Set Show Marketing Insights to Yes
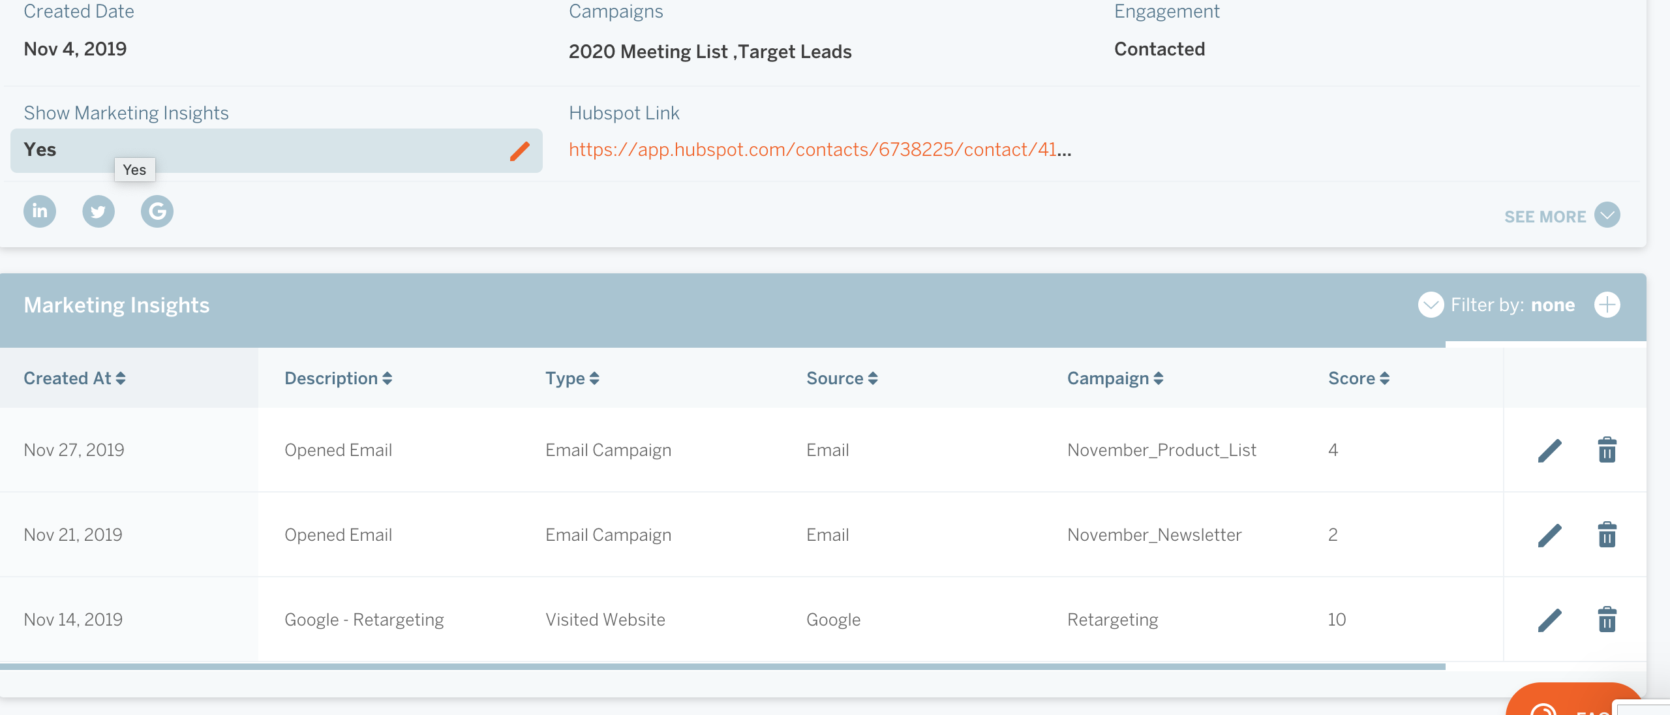Screen dimensions: 1670x715 coord(40,149)
